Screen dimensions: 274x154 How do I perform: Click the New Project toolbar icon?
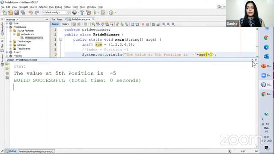click(10, 12)
